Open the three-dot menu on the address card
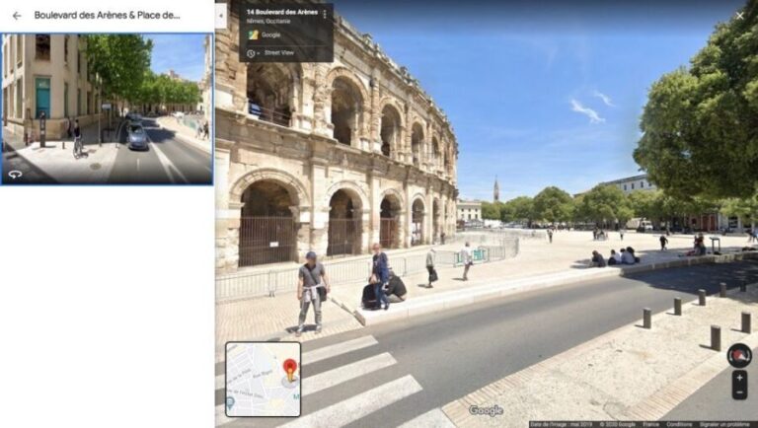The width and height of the screenshot is (758, 428). [324, 15]
